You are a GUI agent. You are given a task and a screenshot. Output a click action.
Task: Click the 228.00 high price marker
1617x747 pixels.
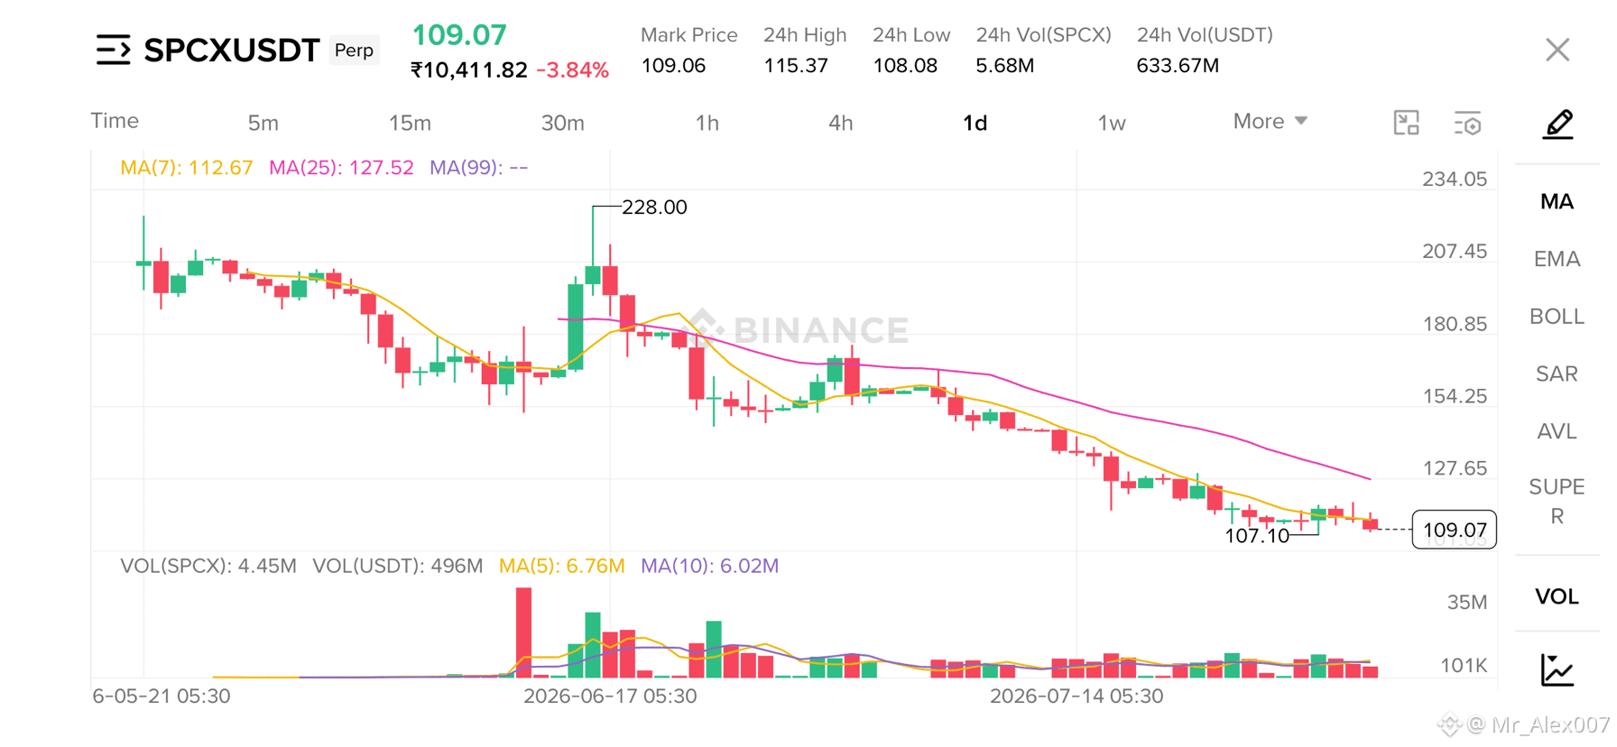[654, 207]
